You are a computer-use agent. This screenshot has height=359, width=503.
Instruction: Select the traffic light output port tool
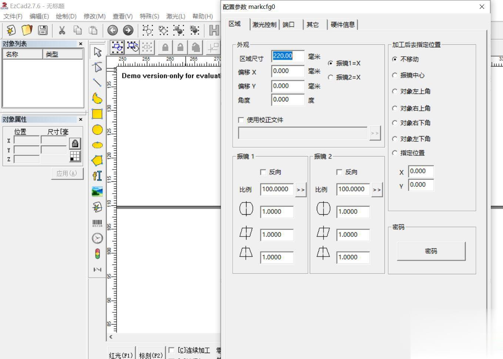pos(97,254)
